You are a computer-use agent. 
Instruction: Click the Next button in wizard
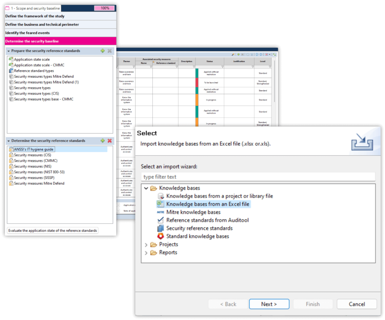click(x=269, y=304)
